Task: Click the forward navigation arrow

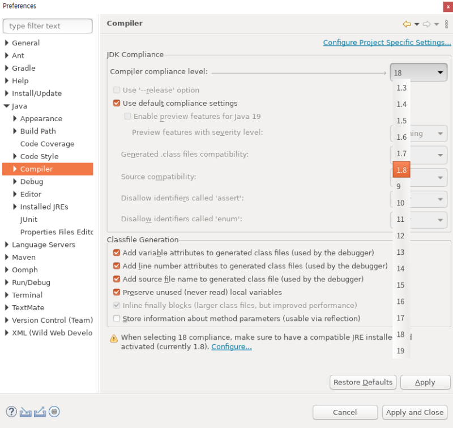Action: [x=426, y=24]
